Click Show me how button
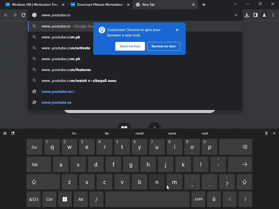This screenshot has height=209, width=279. [x=130, y=46]
